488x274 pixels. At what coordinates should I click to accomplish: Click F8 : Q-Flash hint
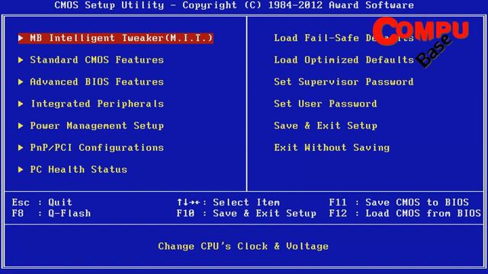tap(51, 213)
